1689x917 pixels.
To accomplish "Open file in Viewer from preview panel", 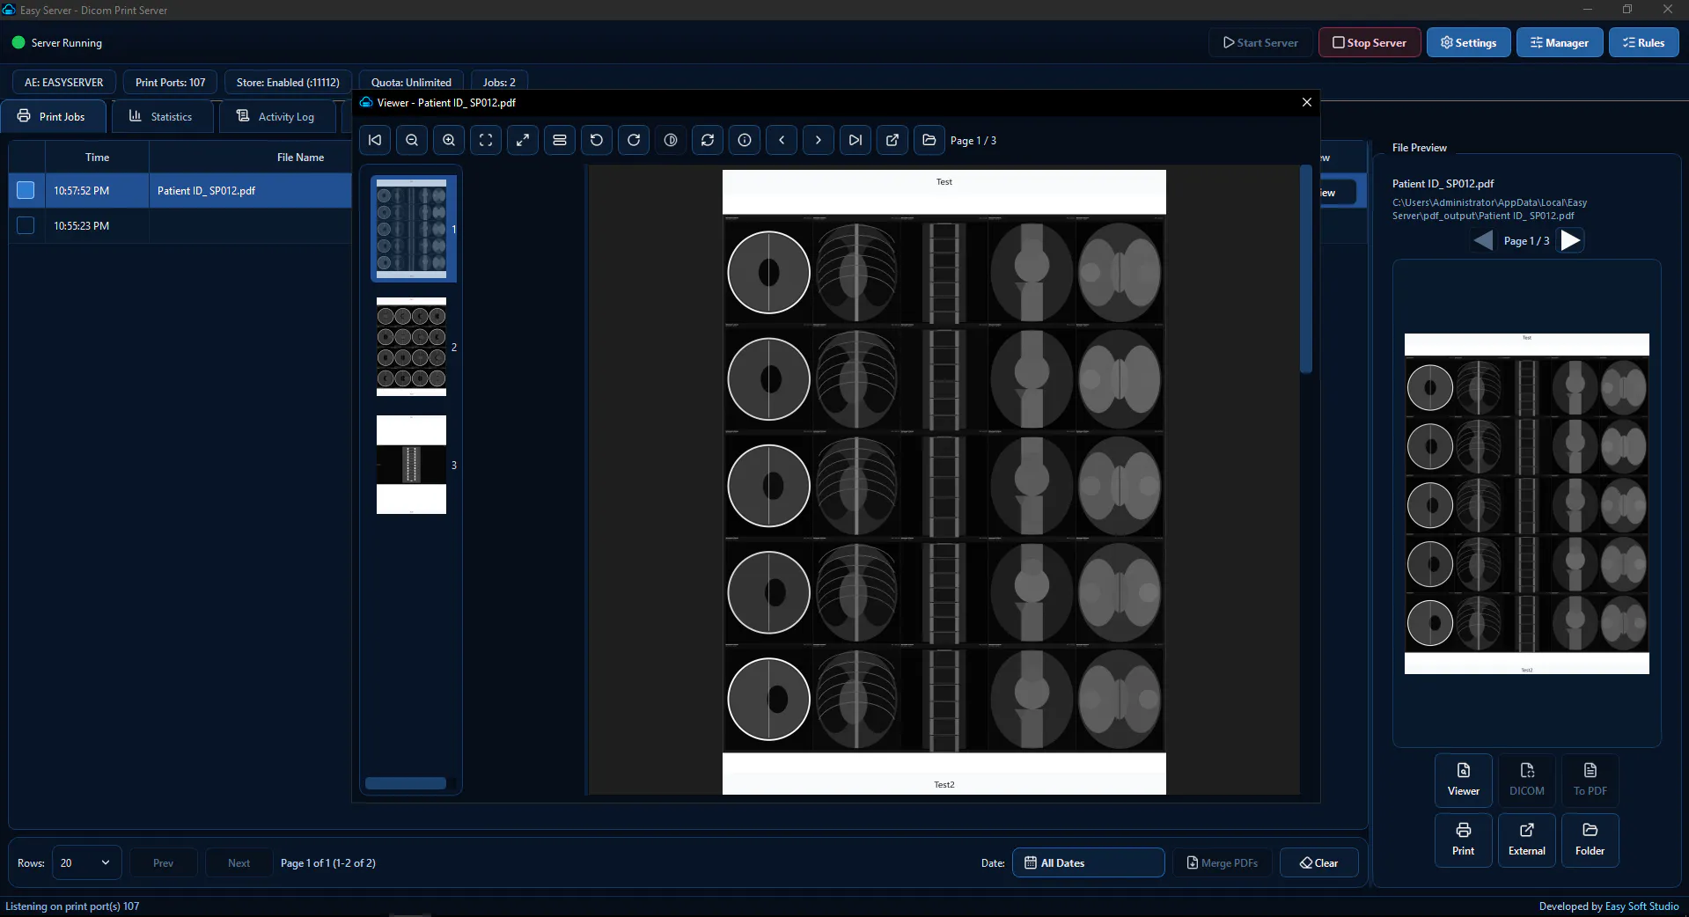I will (1463, 779).
